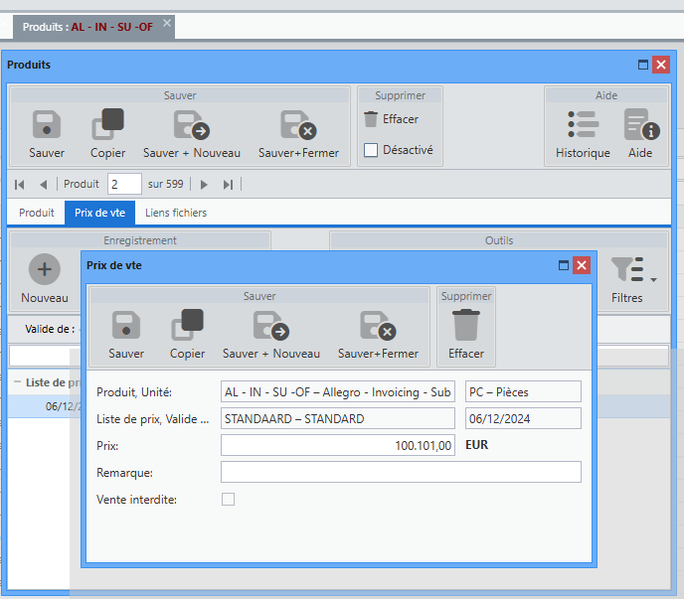
Task: Maximize the Prix de vte dialog
Action: tap(564, 265)
